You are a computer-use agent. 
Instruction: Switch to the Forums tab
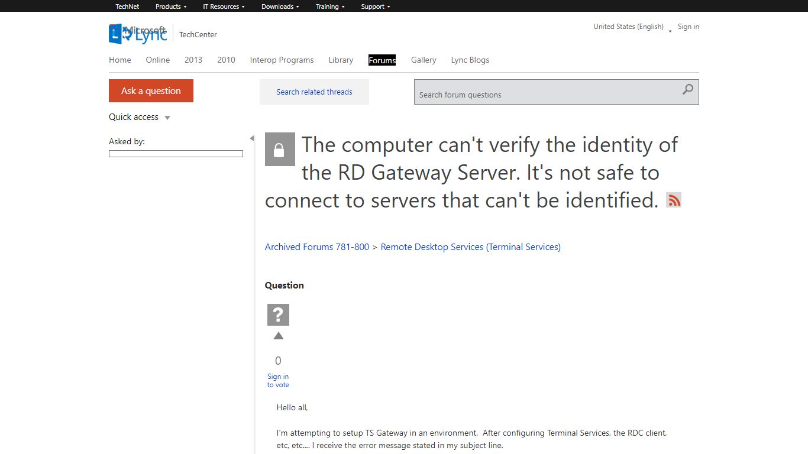coord(382,60)
